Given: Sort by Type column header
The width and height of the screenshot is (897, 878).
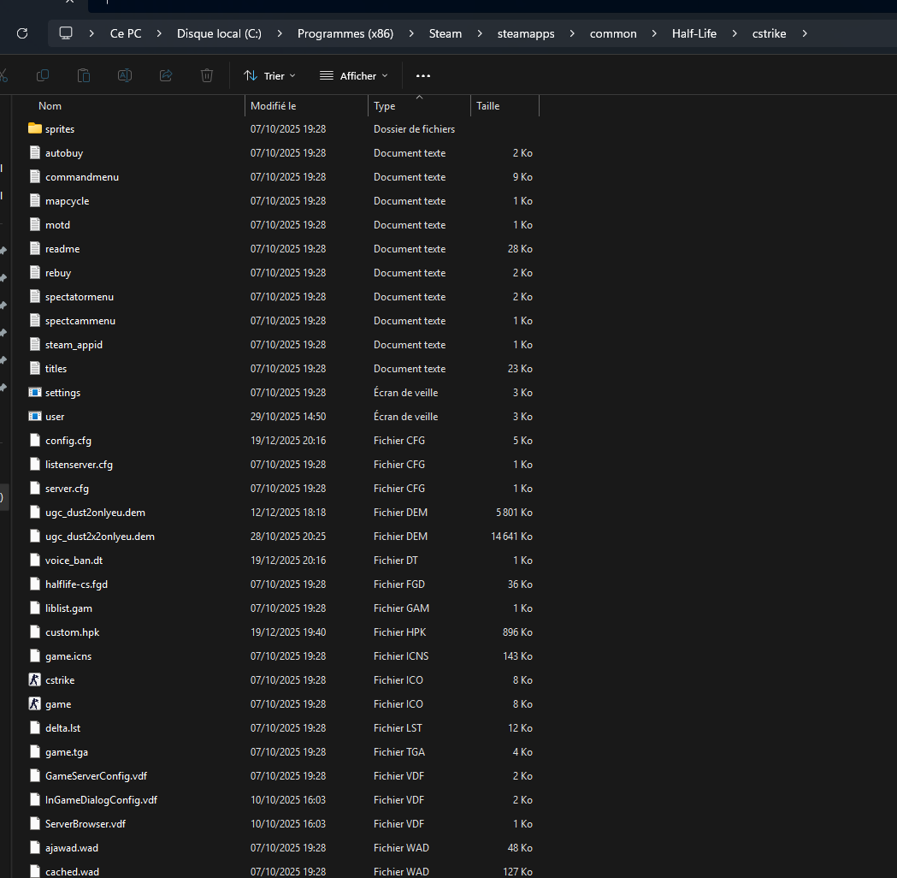Looking at the screenshot, I should tap(385, 106).
